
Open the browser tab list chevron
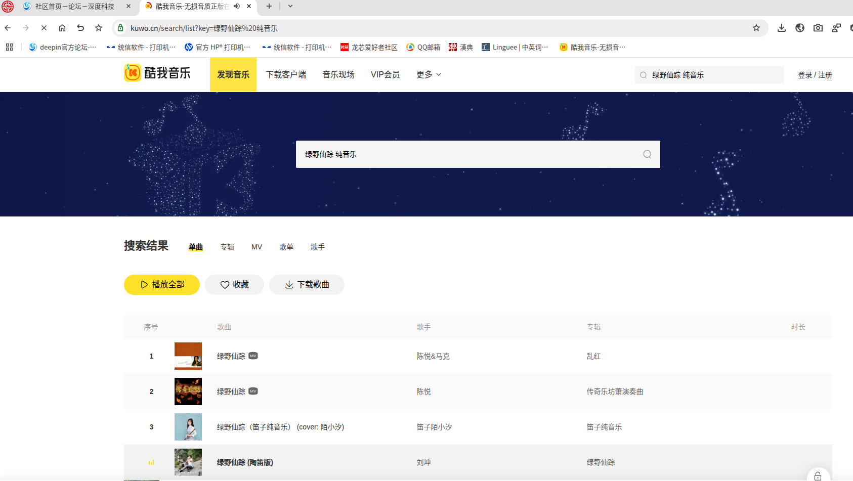[289, 7]
